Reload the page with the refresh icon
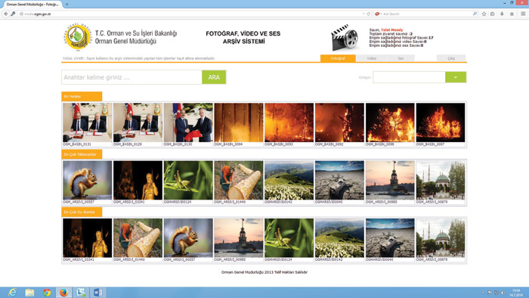529x298 pixels. [369, 14]
